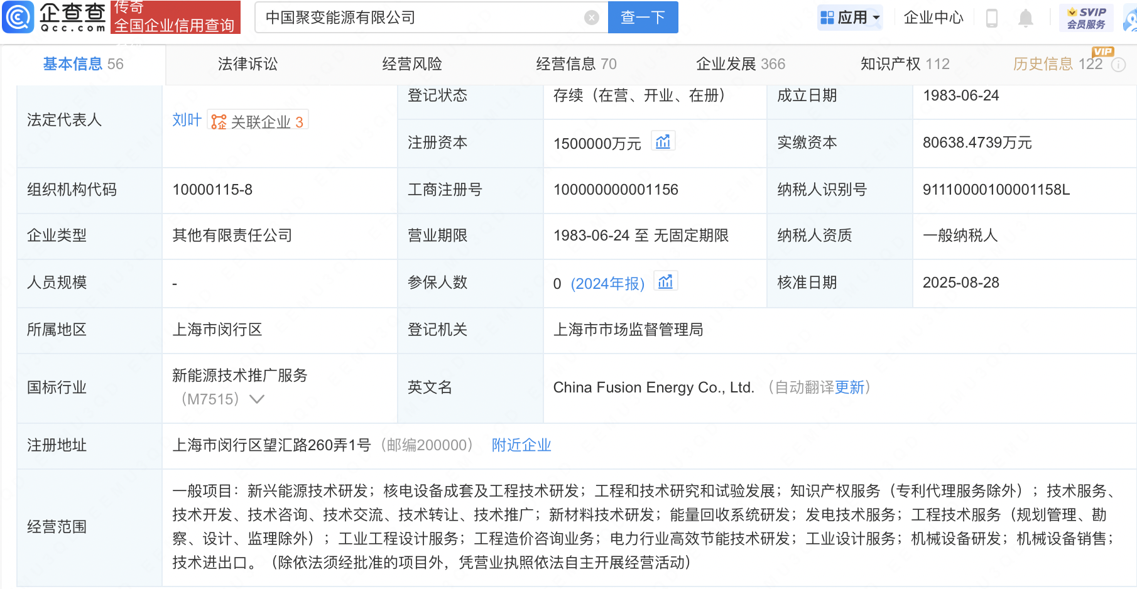Open the 2024年报 annual report link

pos(607,284)
